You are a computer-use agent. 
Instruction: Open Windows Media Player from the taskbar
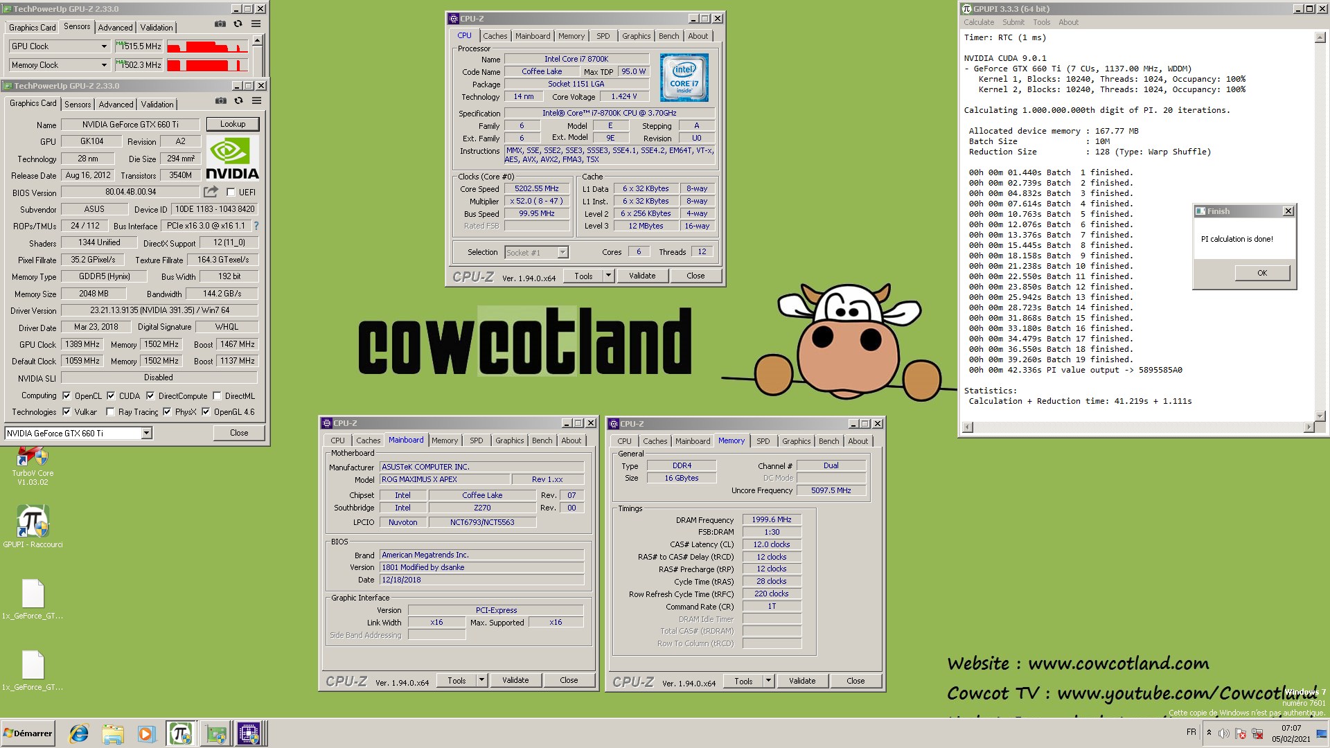(x=146, y=733)
